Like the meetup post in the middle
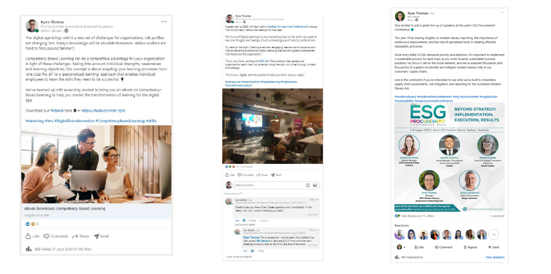This screenshot has height=274, width=551. point(230,175)
